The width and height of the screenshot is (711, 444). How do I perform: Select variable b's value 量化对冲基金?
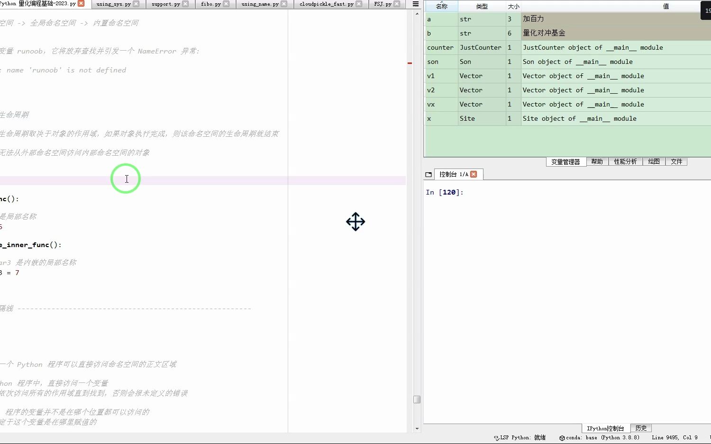tap(616, 33)
